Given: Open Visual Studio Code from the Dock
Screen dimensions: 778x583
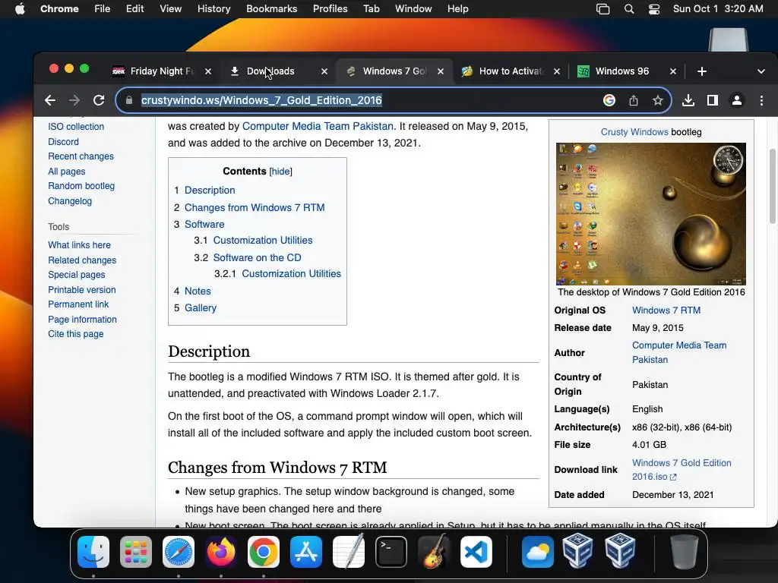Looking at the screenshot, I should pos(476,552).
